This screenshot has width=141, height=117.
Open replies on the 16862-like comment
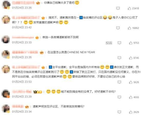[x=118, y=28]
